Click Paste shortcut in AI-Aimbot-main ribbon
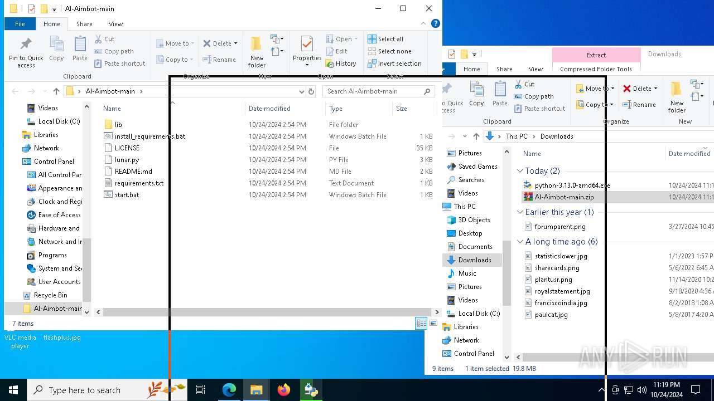 tap(119, 63)
